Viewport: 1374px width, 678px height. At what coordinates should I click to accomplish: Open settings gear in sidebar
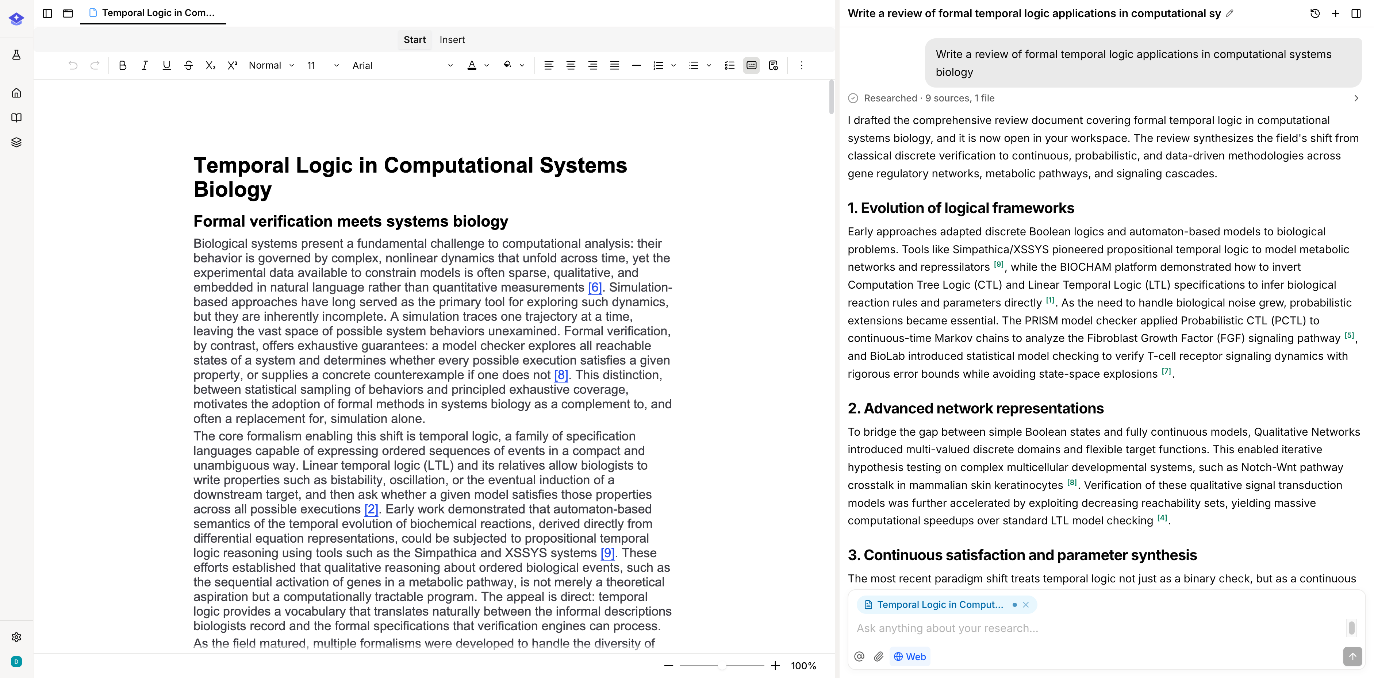click(x=16, y=637)
